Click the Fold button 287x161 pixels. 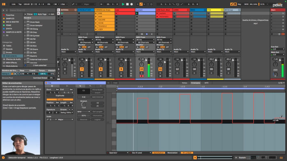pyautogui.click(x=115, y=83)
